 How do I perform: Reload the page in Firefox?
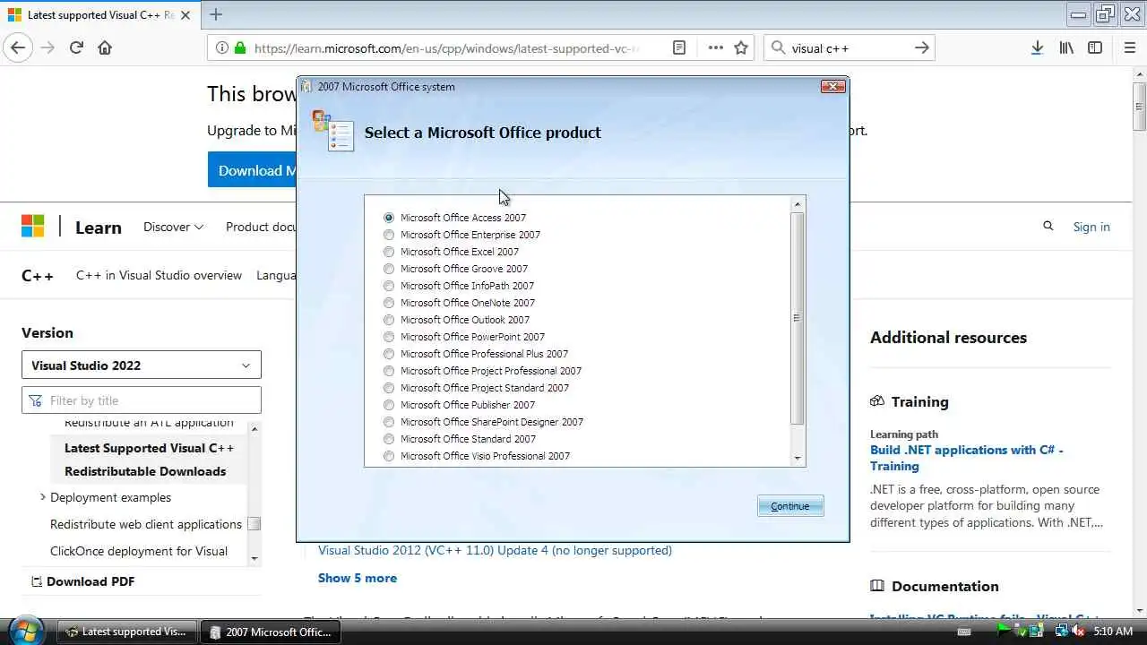(x=76, y=47)
